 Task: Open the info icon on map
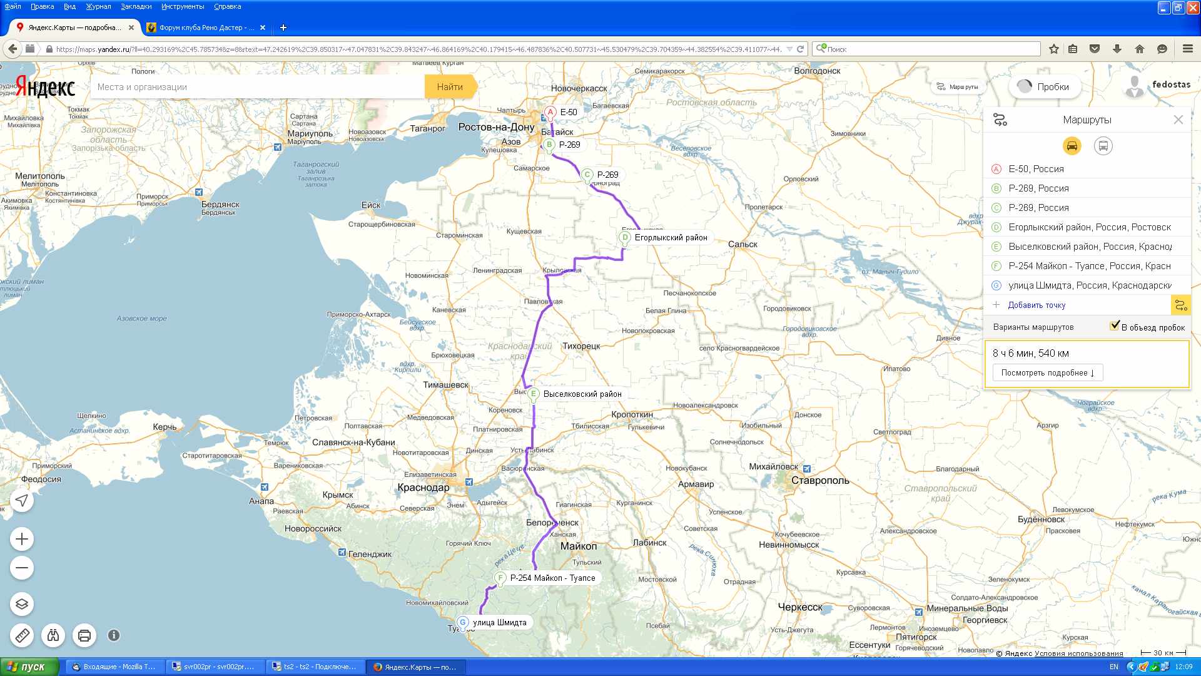tap(114, 635)
